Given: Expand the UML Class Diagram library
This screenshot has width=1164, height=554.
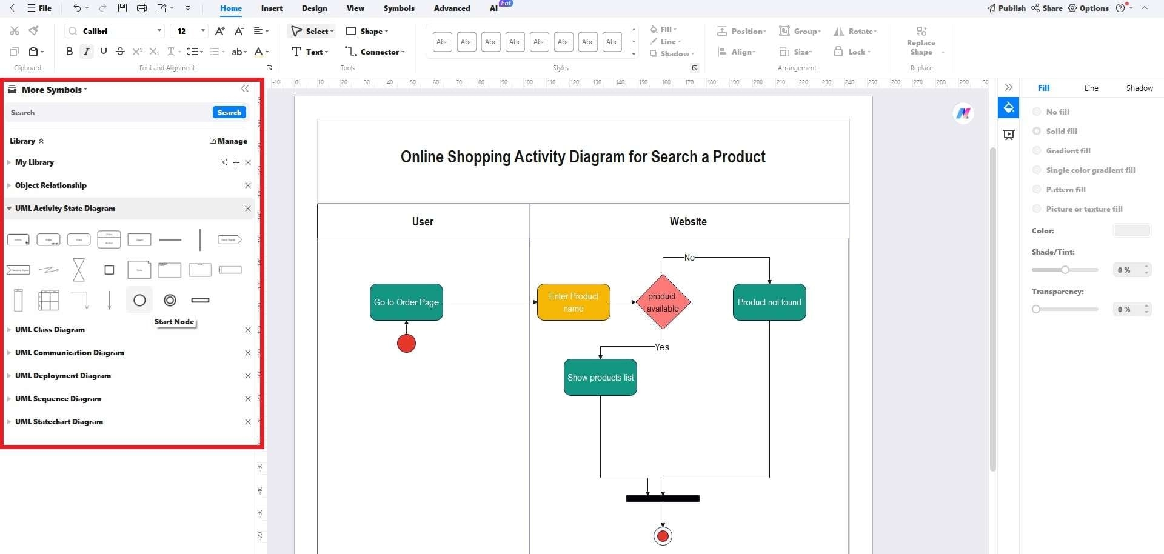Looking at the screenshot, I should point(50,330).
